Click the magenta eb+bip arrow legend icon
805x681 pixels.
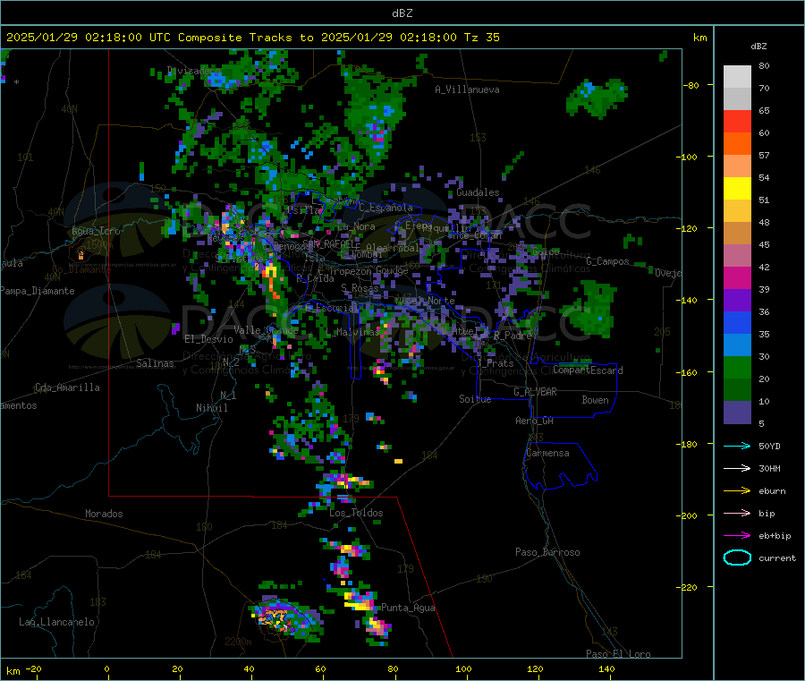point(737,535)
